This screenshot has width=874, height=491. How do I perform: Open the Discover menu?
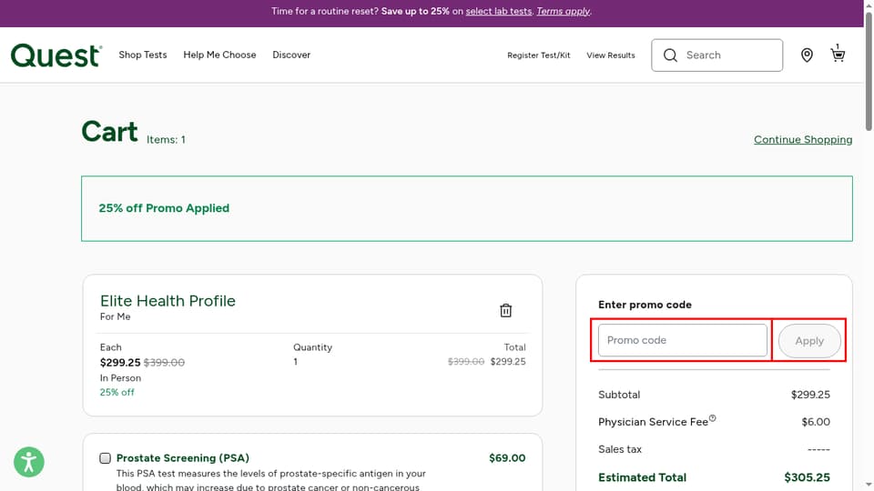point(291,55)
